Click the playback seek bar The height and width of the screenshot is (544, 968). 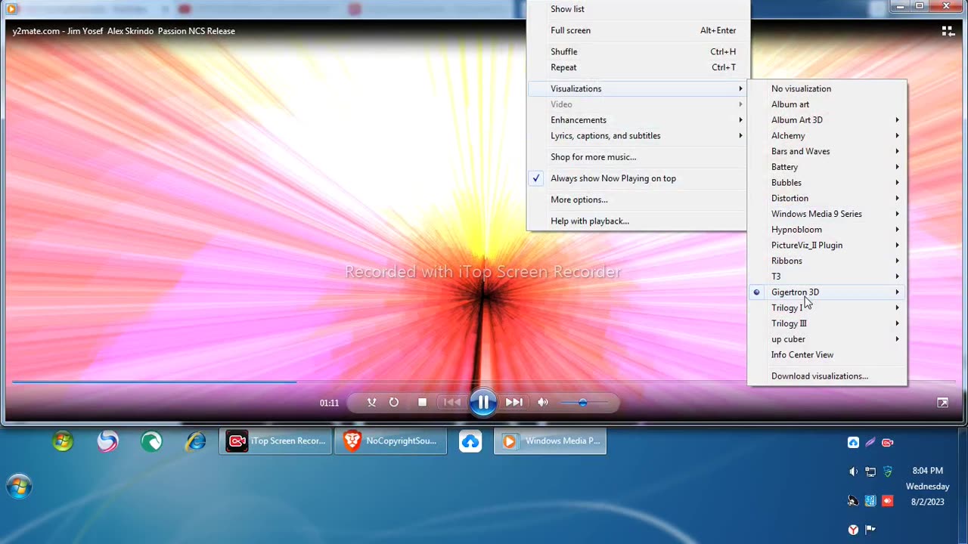[x=484, y=382]
